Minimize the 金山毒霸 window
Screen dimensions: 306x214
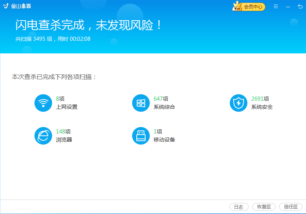288,7
